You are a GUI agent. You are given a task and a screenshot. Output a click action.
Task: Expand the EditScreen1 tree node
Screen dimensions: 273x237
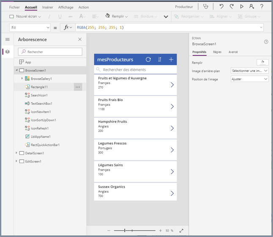click(16, 161)
